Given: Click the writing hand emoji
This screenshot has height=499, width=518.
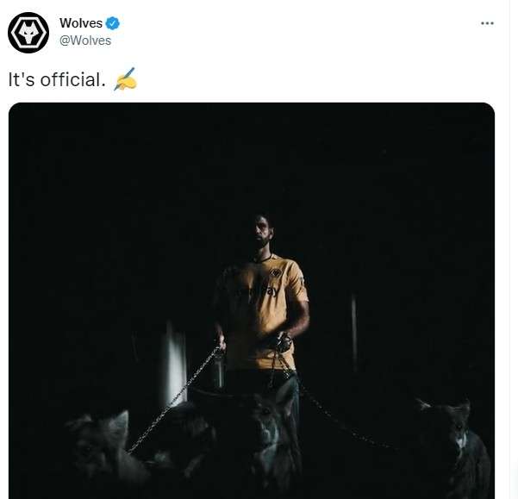Looking at the screenshot, I should coord(125,80).
